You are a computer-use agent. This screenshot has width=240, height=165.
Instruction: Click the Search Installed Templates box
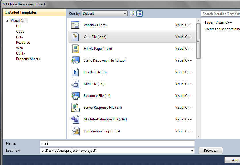[x=220, y=14]
